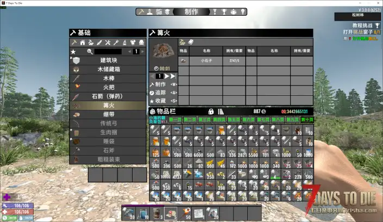Switch to backpack page 第十页

[307, 120]
